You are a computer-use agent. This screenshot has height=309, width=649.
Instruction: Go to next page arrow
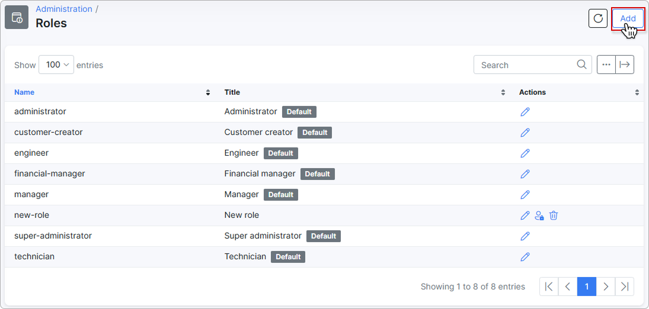point(606,287)
